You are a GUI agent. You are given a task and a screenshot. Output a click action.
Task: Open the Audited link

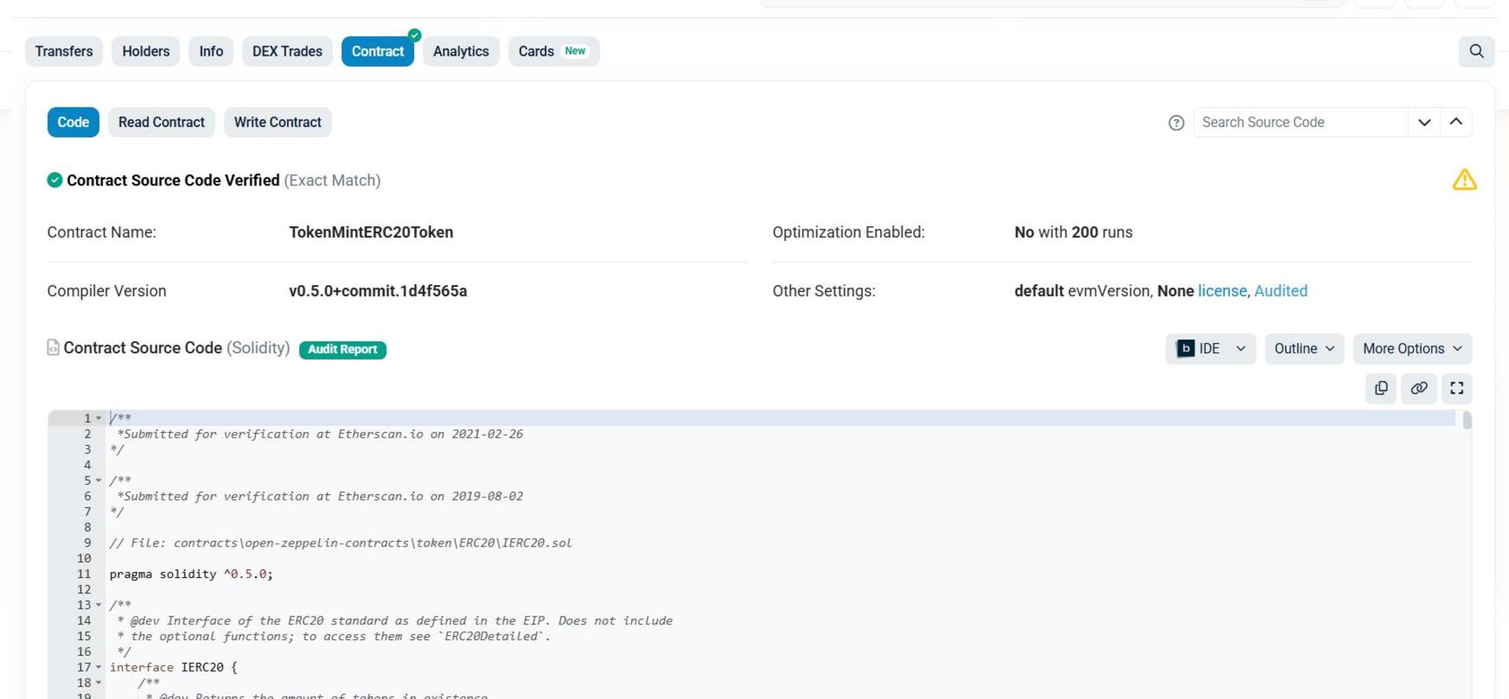(x=1280, y=291)
